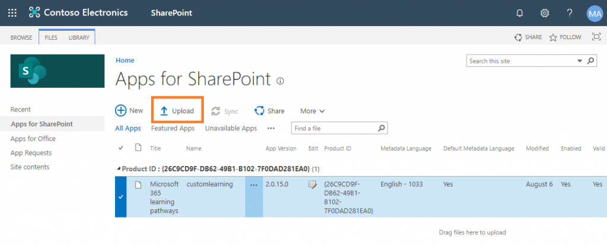This screenshot has width=607, height=246.
Task: Collapse the Product ID group
Action: tap(119, 169)
